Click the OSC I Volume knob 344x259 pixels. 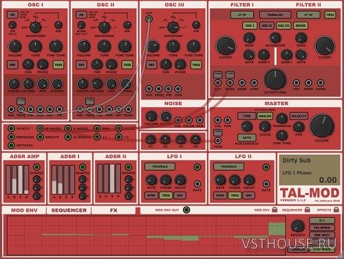pyautogui.click(x=15, y=46)
